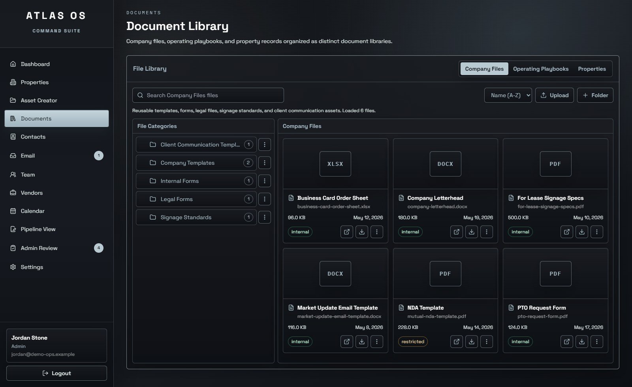Viewport: 632px width, 387px height.
Task: Open more options for Business Card Order Sheet
Action: [376, 232]
